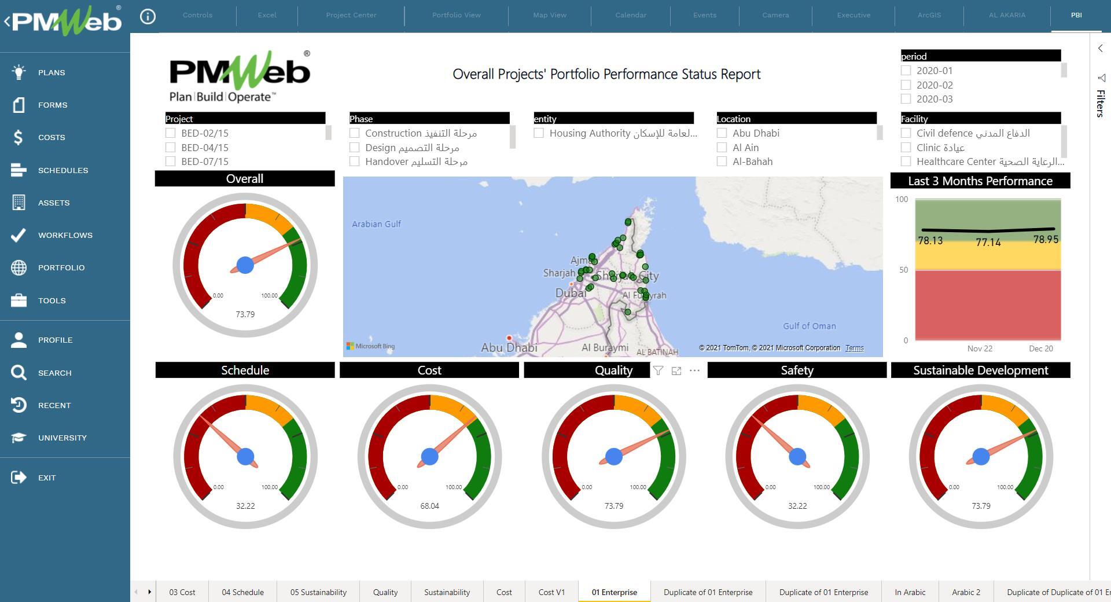This screenshot has height=602, width=1111.
Task: Select the Schedules icon in the sidebar
Action: click(17, 170)
